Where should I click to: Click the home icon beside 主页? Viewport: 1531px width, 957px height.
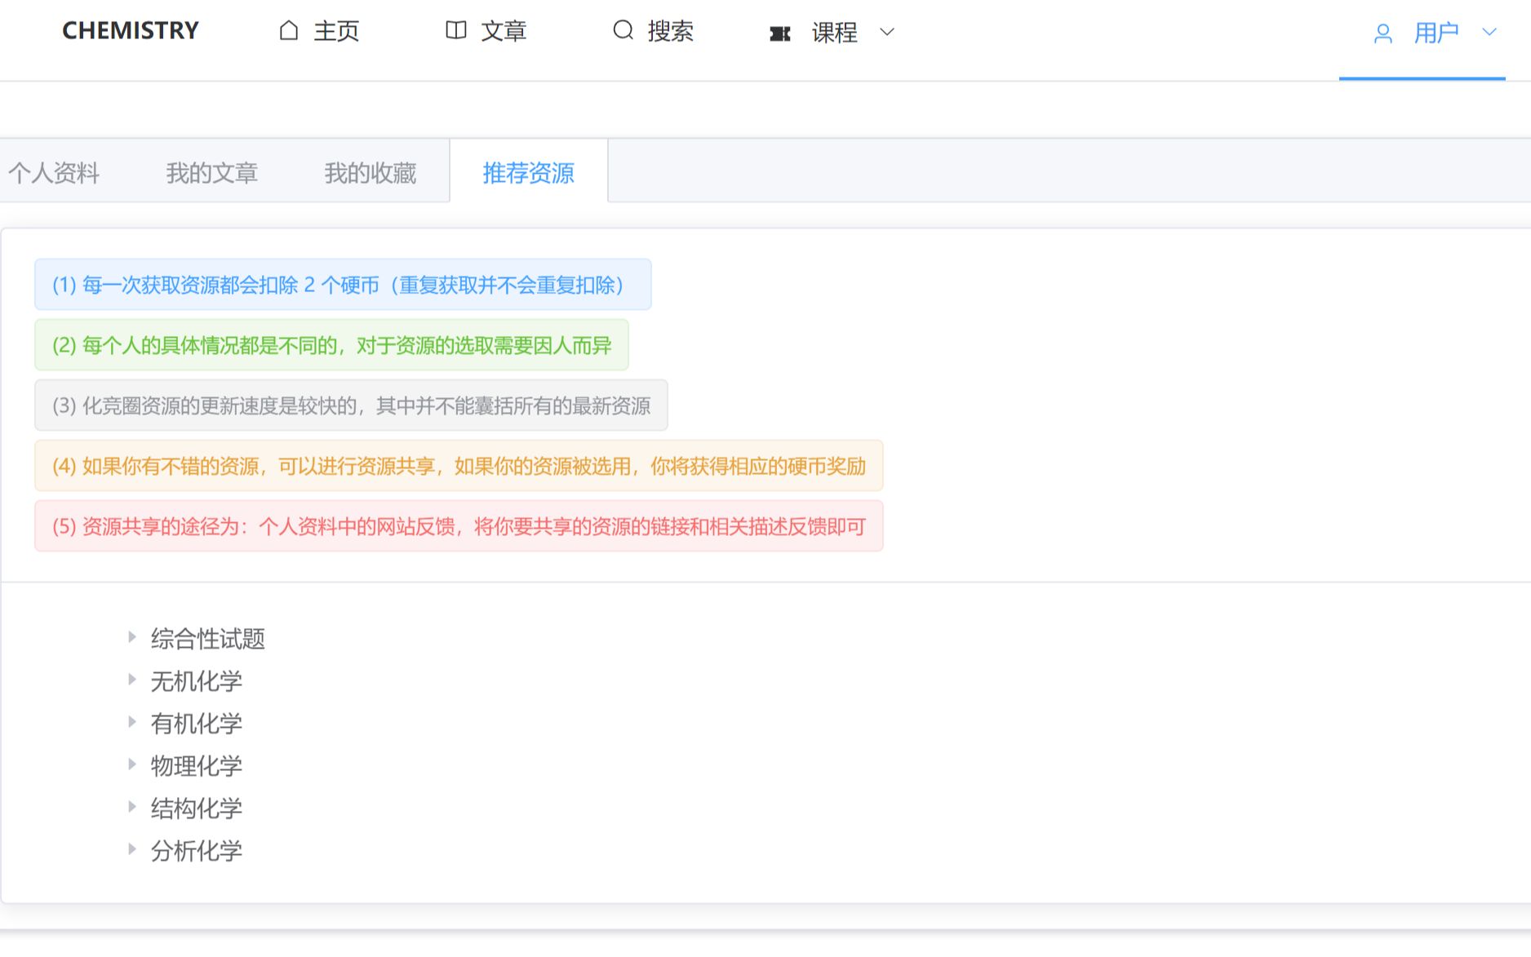pyautogui.click(x=289, y=31)
